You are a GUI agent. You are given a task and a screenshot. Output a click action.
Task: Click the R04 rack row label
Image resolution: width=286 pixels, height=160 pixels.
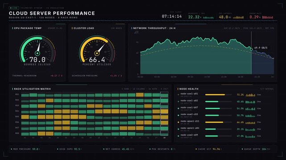click(17, 111)
